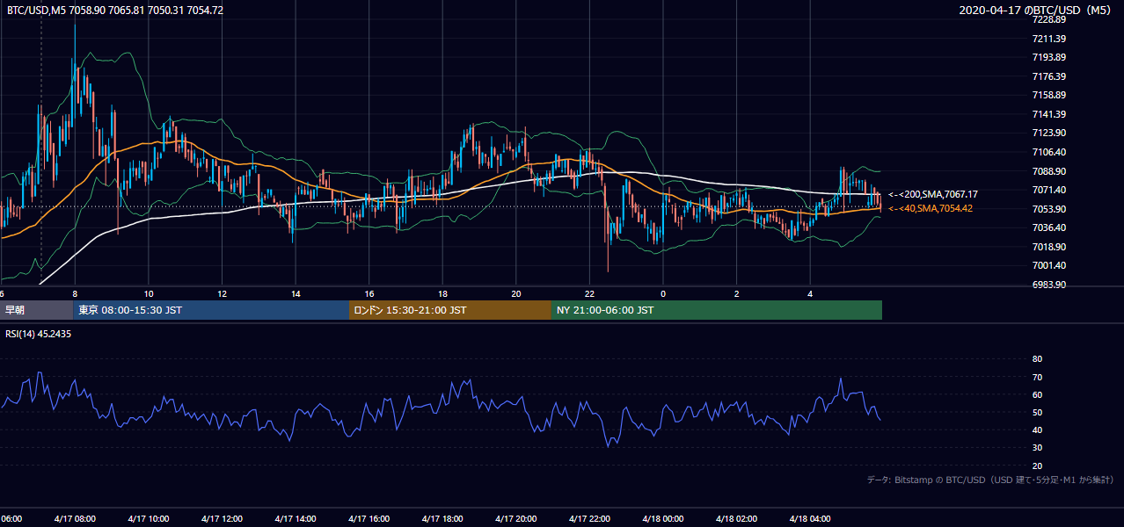The width and height of the screenshot is (1124, 527).
Task: Click the 200 SMA label reading 7067.17
Action: pos(933,194)
